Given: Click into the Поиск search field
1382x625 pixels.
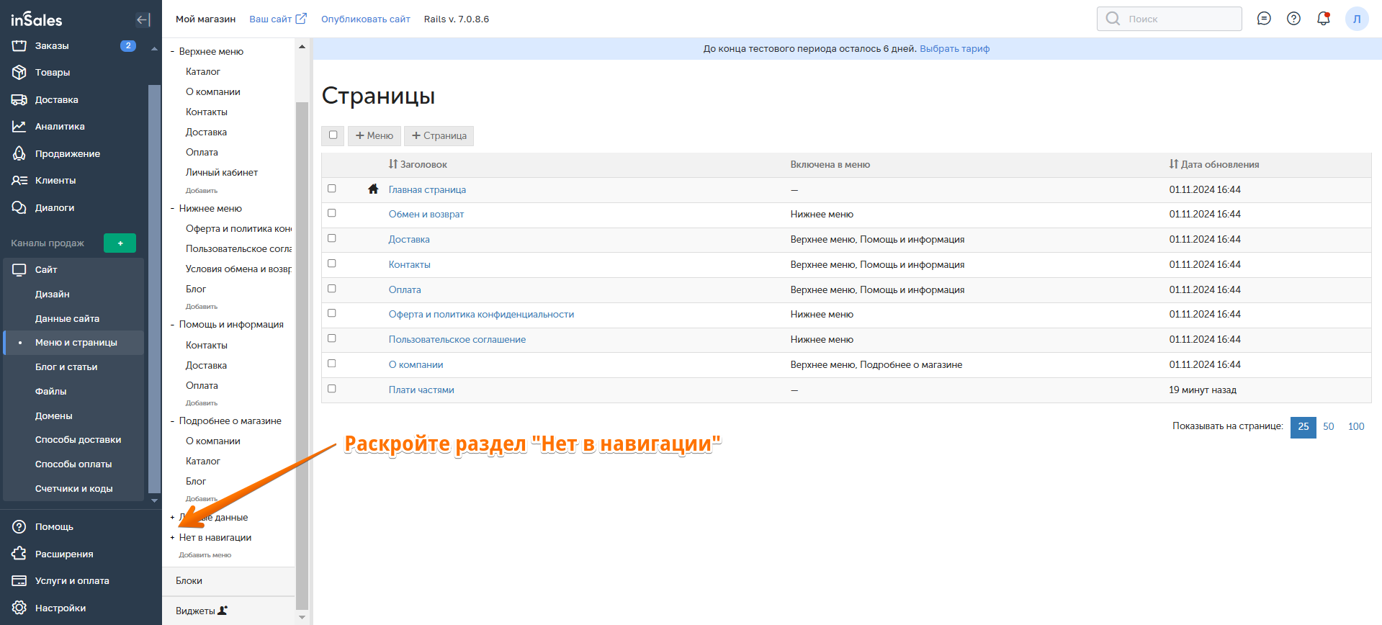Looking at the screenshot, I should coord(1177,19).
